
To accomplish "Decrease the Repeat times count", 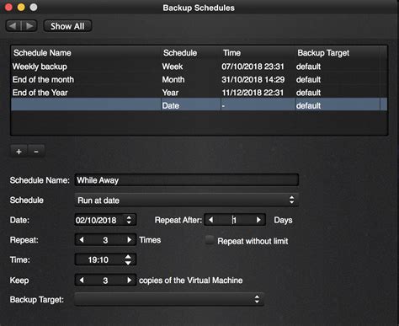I will pyautogui.click(x=82, y=240).
